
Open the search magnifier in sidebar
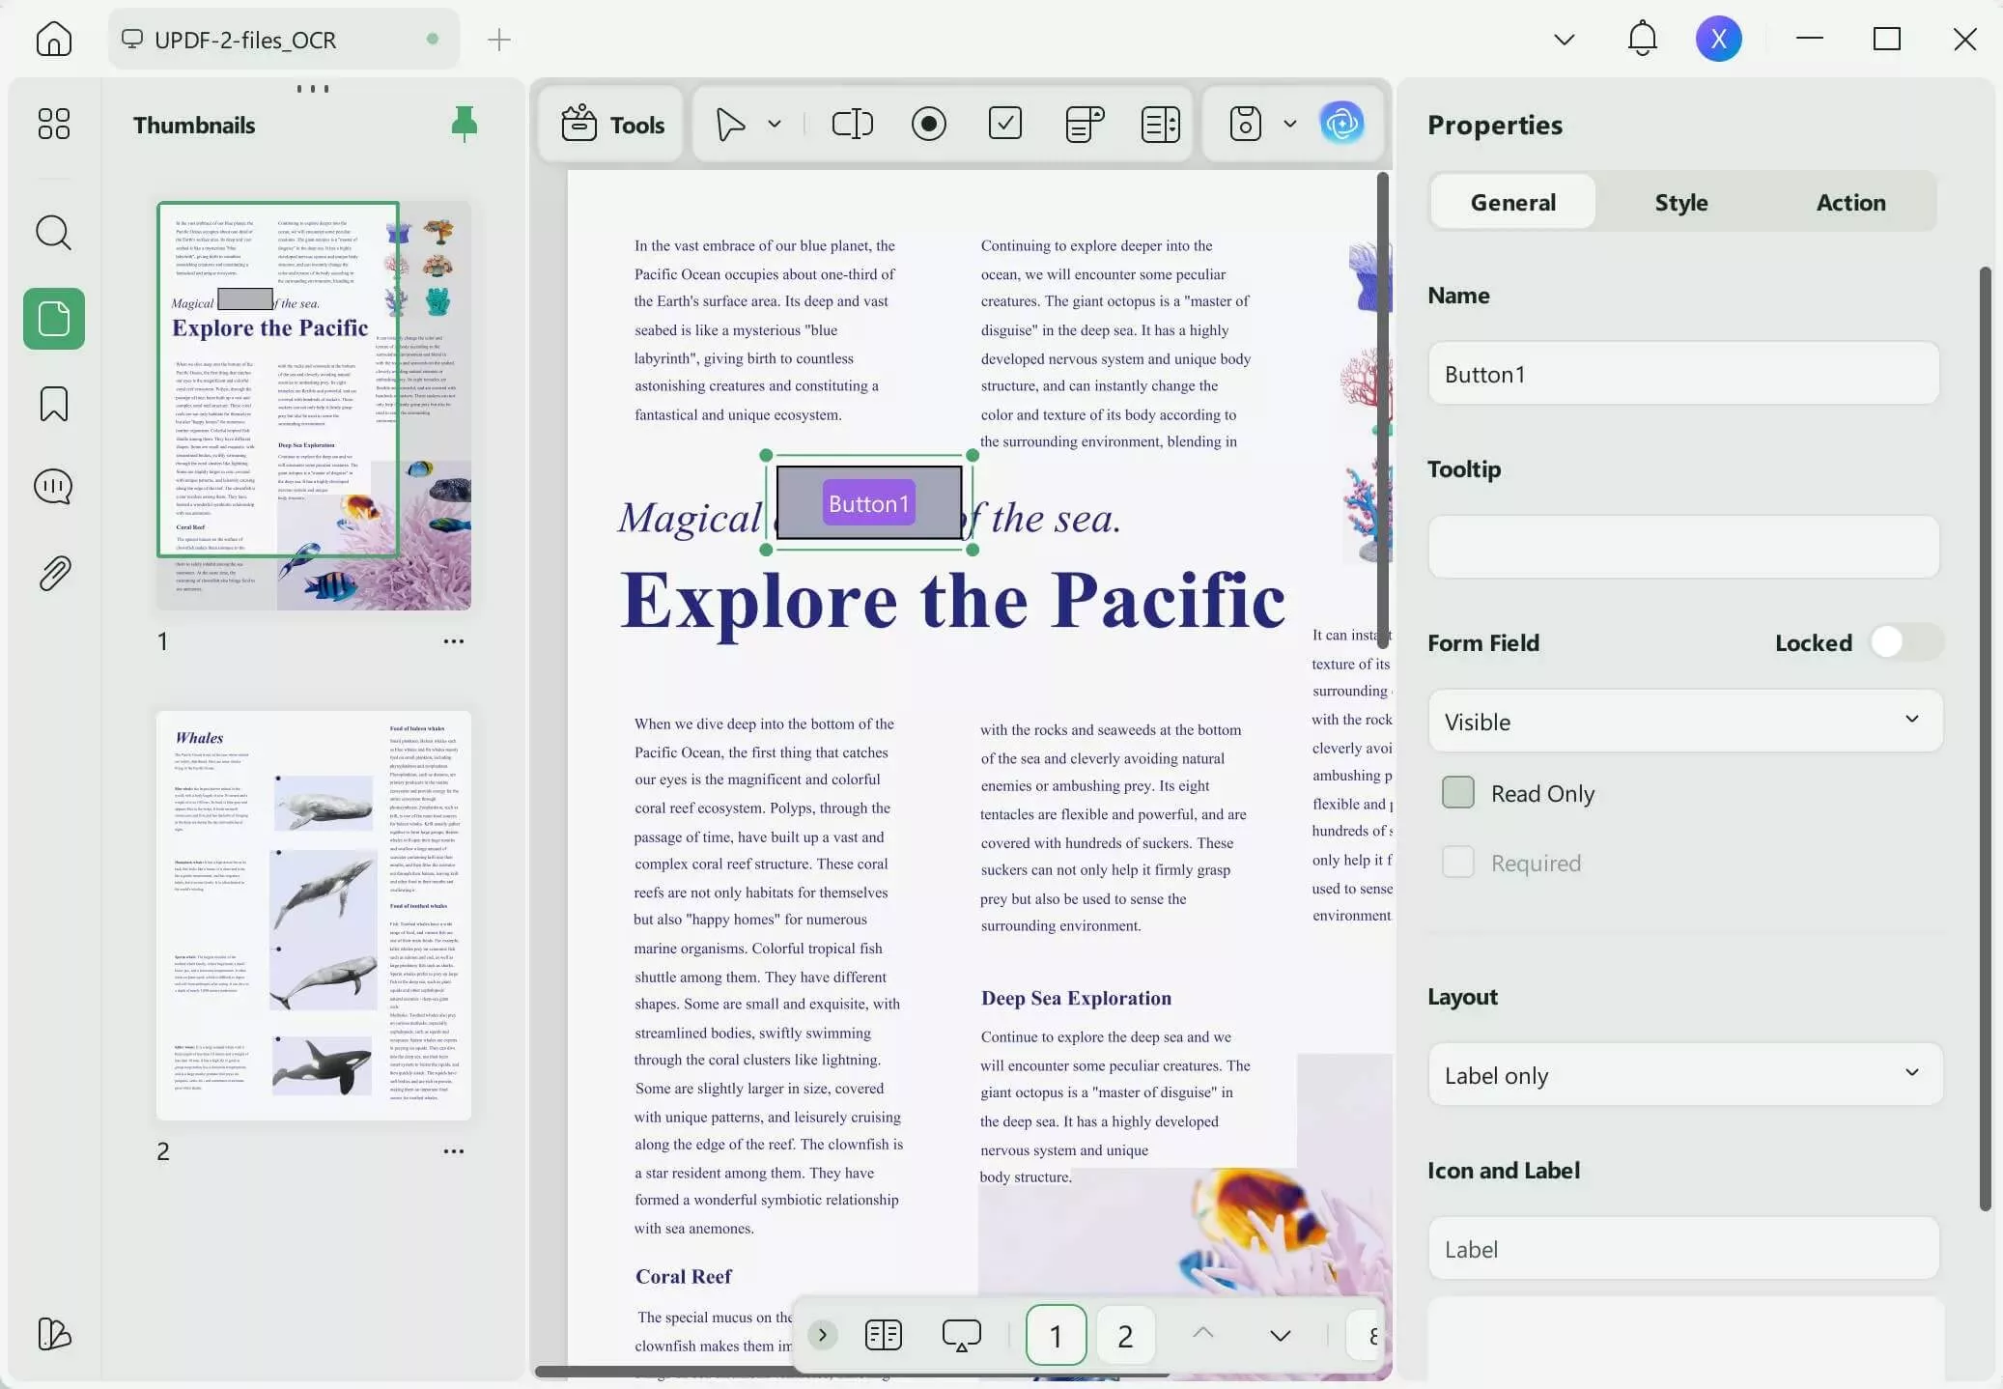point(54,233)
